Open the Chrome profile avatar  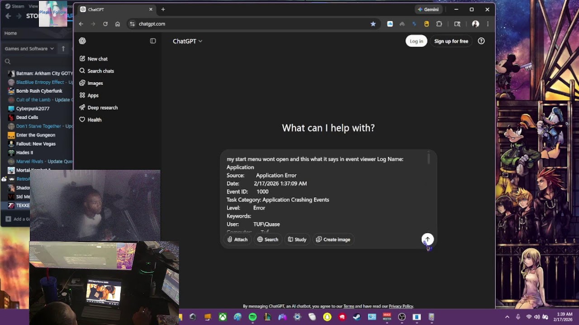pos(475,24)
